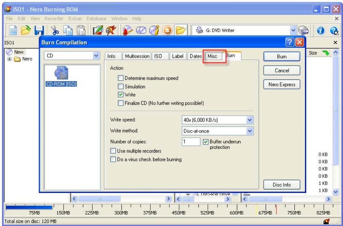Viewport: 343px width, 226px height.
Task: Click the Disc Info button
Action: 282,185
